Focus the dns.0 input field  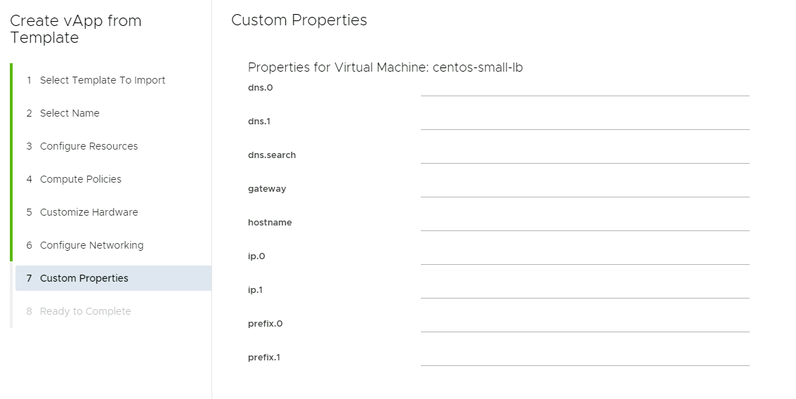[585, 87]
